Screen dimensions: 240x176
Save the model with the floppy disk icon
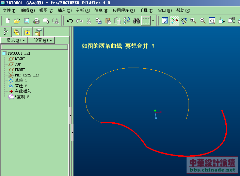pos(27,21)
